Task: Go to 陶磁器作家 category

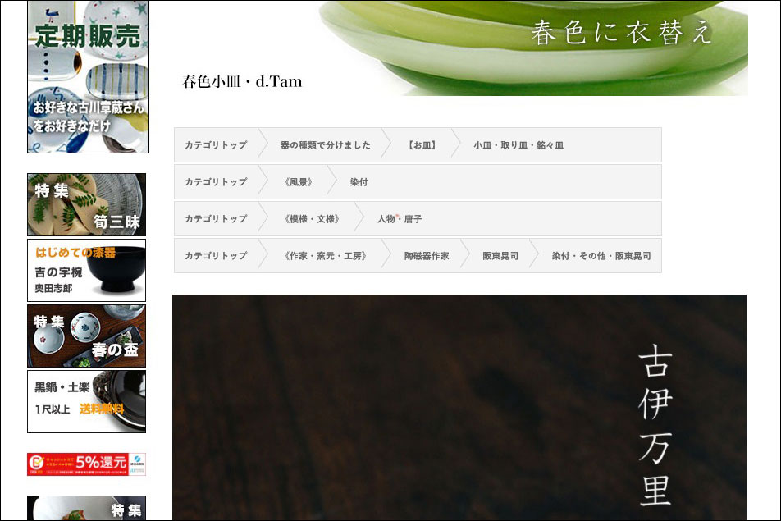Action: pyautogui.click(x=426, y=256)
